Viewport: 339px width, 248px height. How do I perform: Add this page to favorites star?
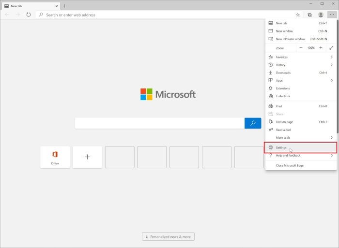click(x=298, y=15)
